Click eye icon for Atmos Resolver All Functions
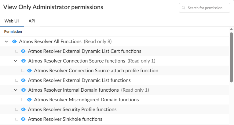The image size is (234, 125). pos(14,41)
